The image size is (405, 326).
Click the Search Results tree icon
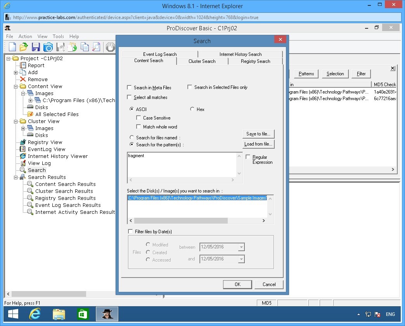coord(23,177)
